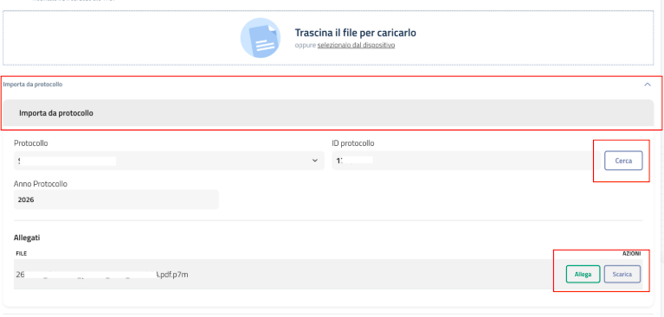Click the small 'Importa da protocollo' accordion title
Screen dimensions: 664x317
[33, 85]
